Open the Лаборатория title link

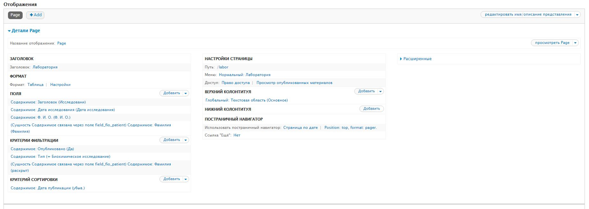45,67
